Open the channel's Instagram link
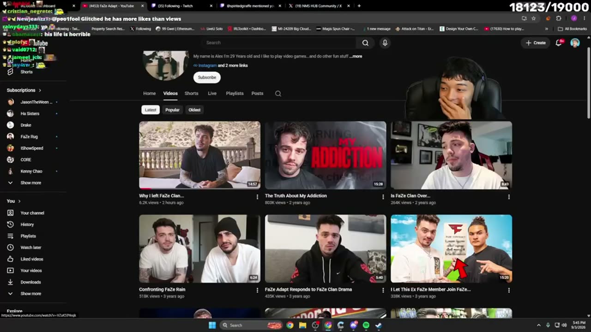This screenshot has height=332, width=591. tap(207, 65)
